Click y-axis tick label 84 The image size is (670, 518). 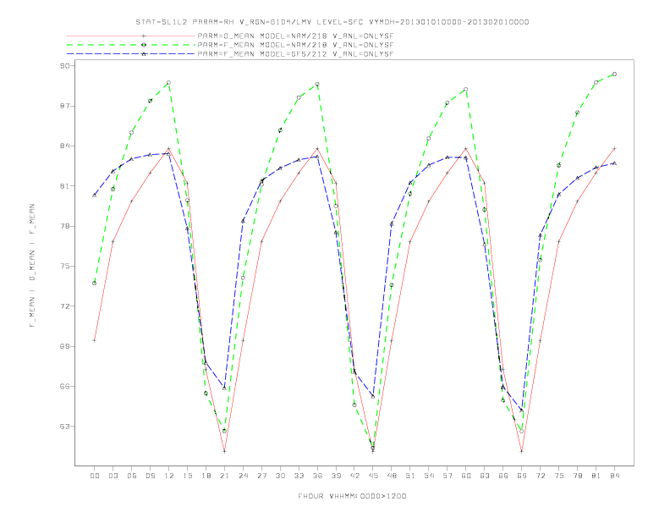pos(64,146)
